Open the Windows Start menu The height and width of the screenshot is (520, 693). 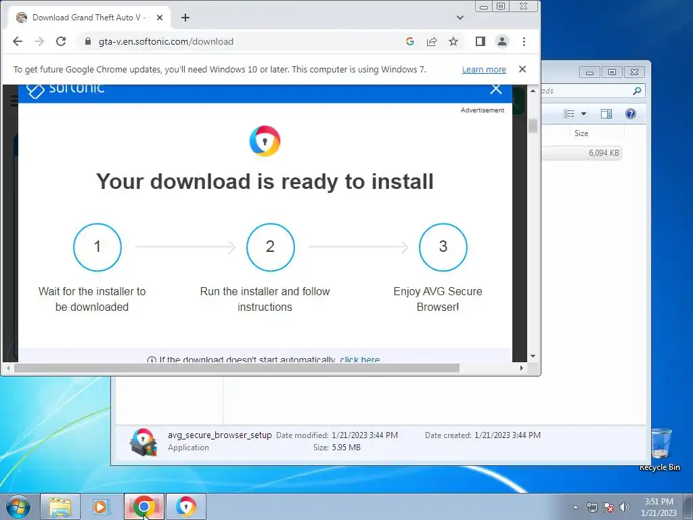pos(18,506)
